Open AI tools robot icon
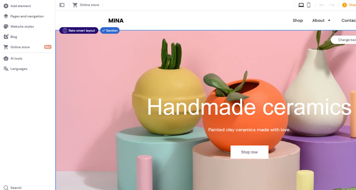The height and width of the screenshot is (190, 356). [x=6, y=58]
